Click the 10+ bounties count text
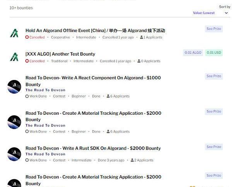This screenshot has width=232, height=187. pos(21,8)
